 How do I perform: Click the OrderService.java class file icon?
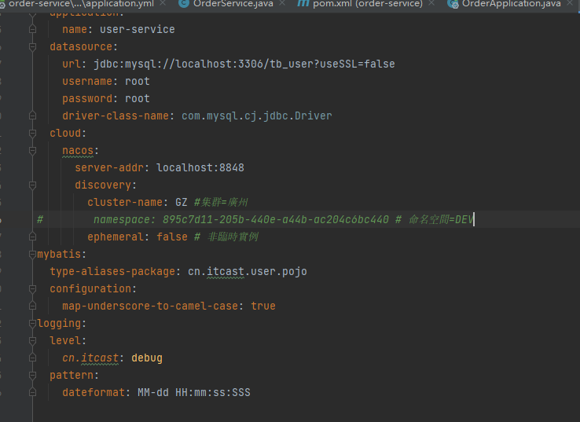[x=184, y=3]
